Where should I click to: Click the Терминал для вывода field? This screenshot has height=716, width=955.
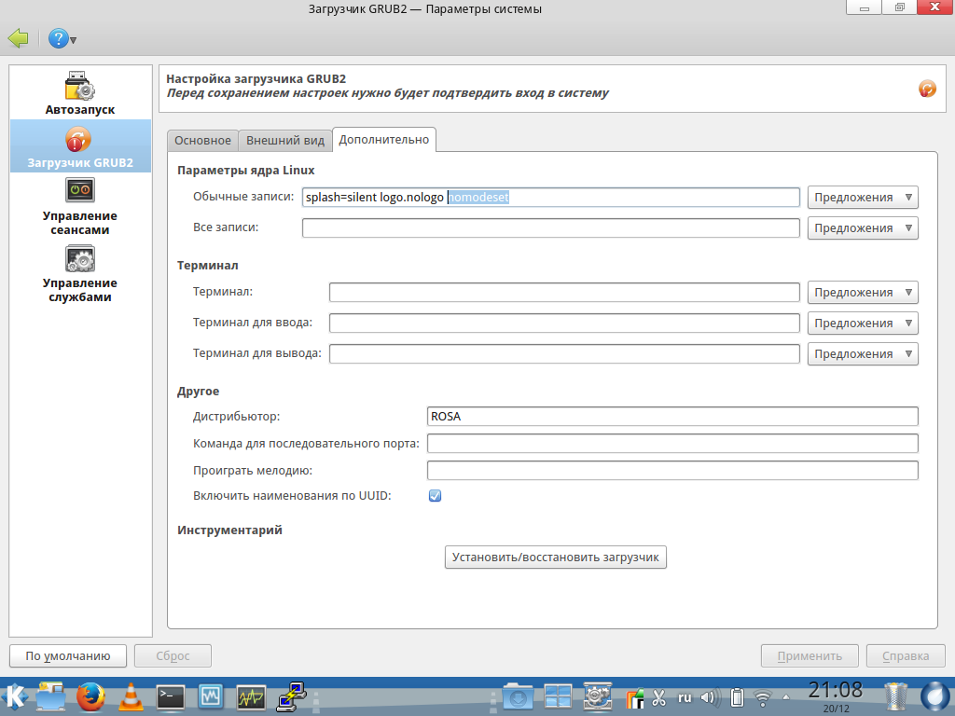[564, 353]
